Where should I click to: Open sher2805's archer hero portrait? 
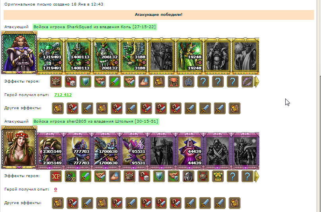19,147
